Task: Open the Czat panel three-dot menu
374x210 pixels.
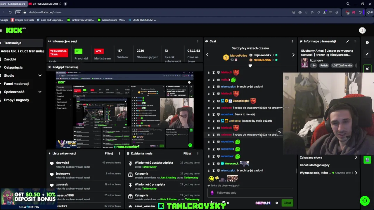Action: pos(292,41)
